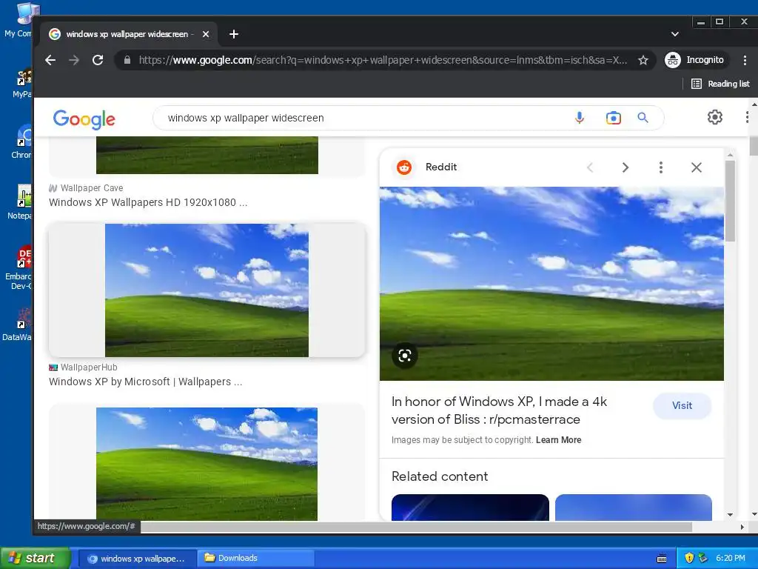Click the address bar URL

click(x=383, y=60)
